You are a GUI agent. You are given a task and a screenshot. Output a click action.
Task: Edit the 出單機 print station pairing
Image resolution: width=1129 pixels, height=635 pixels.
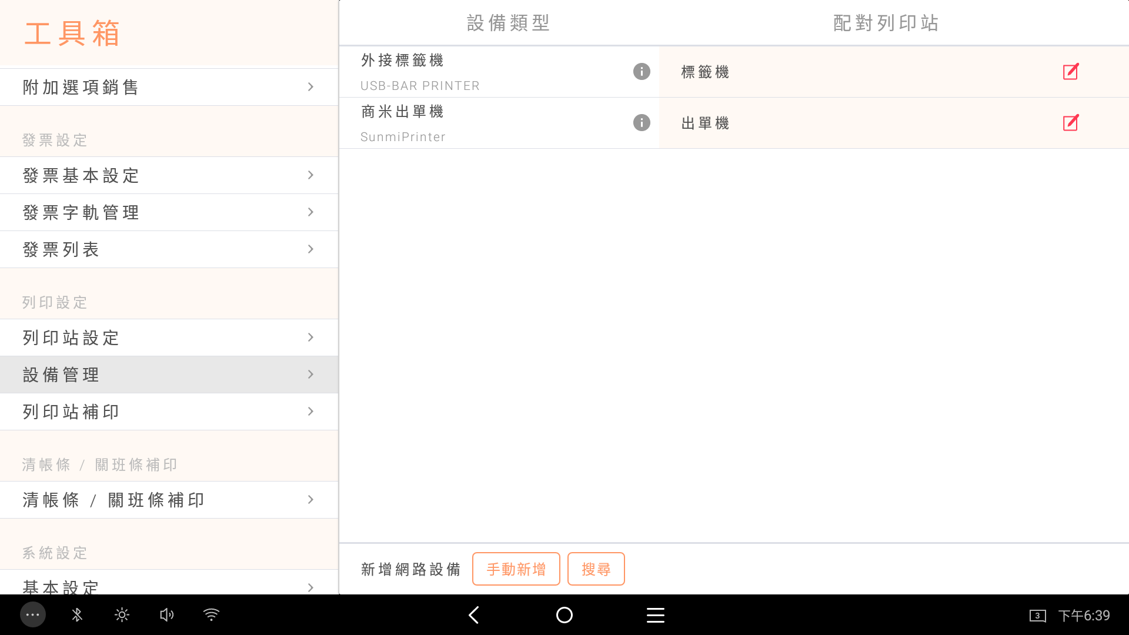[1070, 123]
